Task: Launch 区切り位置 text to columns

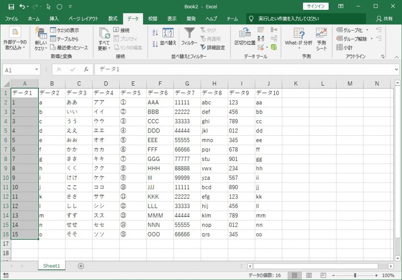Action: [x=245, y=37]
